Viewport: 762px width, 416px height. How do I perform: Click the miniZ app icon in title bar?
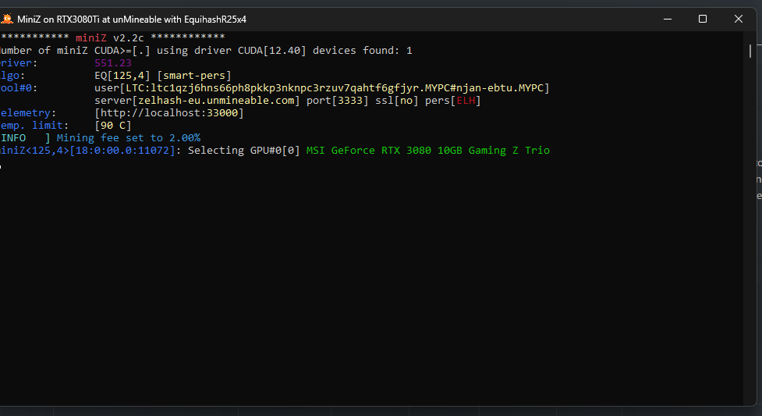(6, 19)
